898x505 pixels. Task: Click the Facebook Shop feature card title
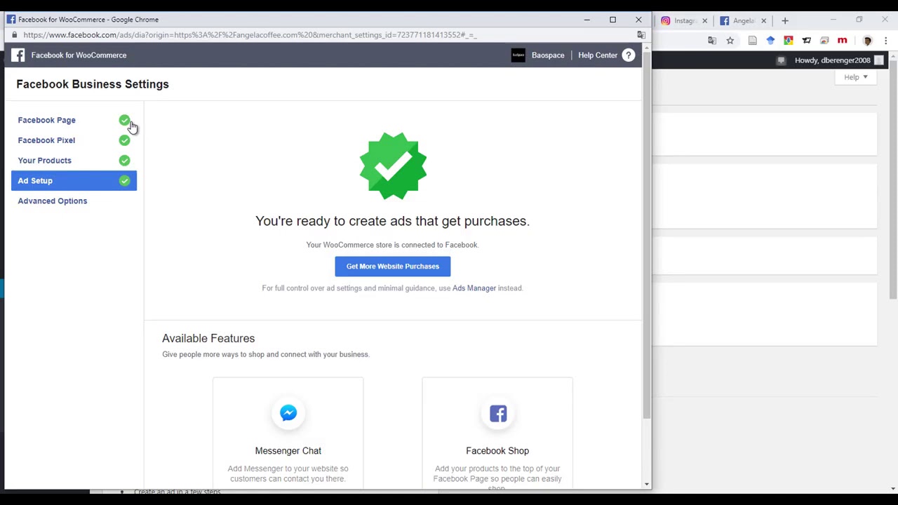(x=497, y=451)
